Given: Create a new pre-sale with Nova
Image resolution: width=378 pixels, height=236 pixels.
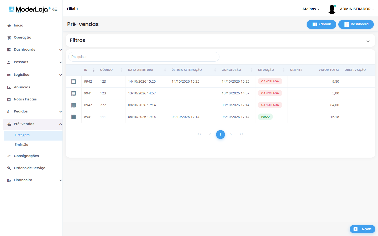Looking at the screenshot, I should pyautogui.click(x=363, y=229).
